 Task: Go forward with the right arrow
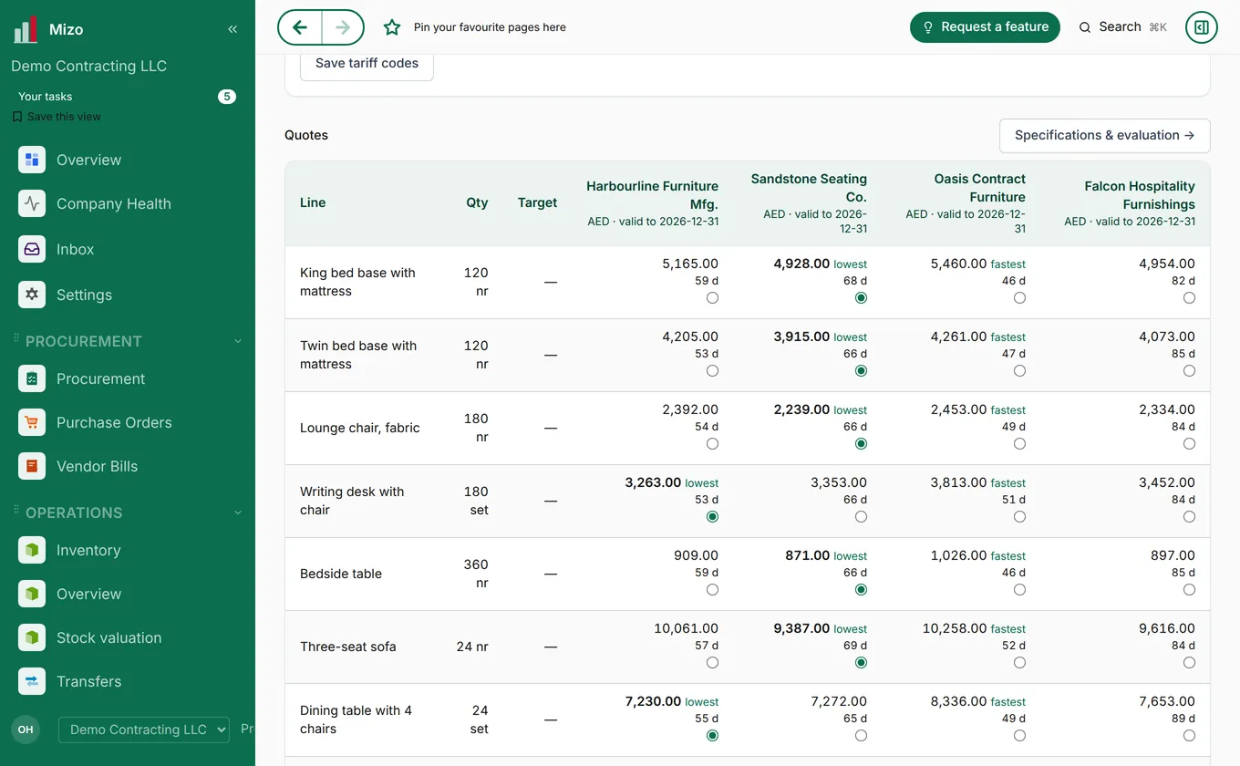[343, 27]
